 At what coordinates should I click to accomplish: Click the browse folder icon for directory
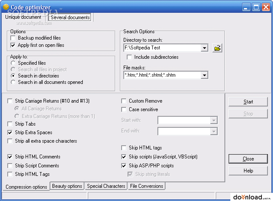tap(217, 48)
